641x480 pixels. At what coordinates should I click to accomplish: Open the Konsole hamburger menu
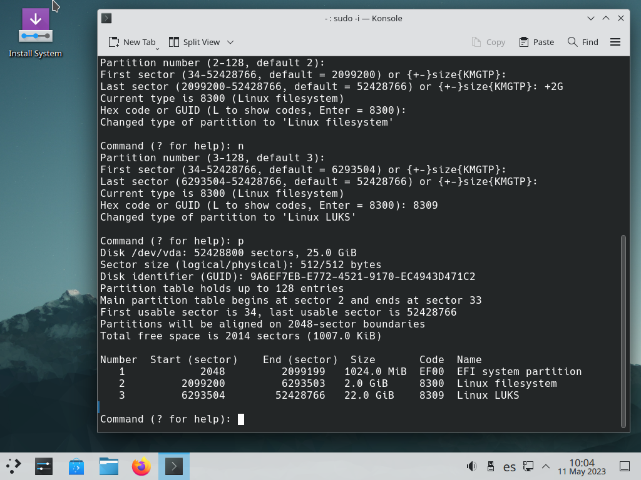(x=615, y=42)
